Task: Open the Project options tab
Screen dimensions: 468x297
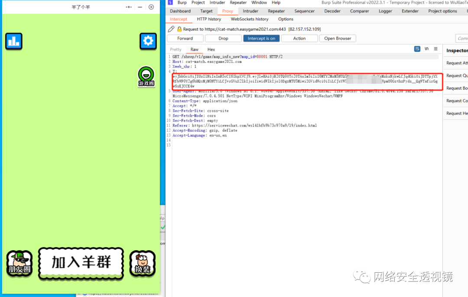Action: point(442,11)
